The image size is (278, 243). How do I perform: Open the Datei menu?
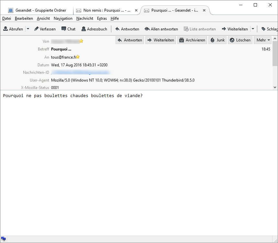pos(6,18)
